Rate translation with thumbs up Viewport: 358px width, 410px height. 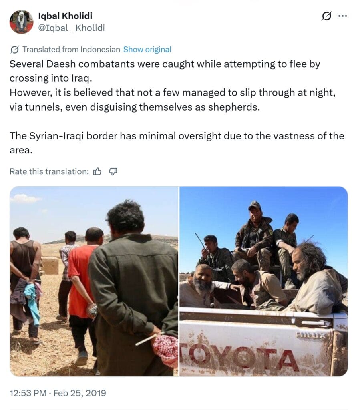97,171
